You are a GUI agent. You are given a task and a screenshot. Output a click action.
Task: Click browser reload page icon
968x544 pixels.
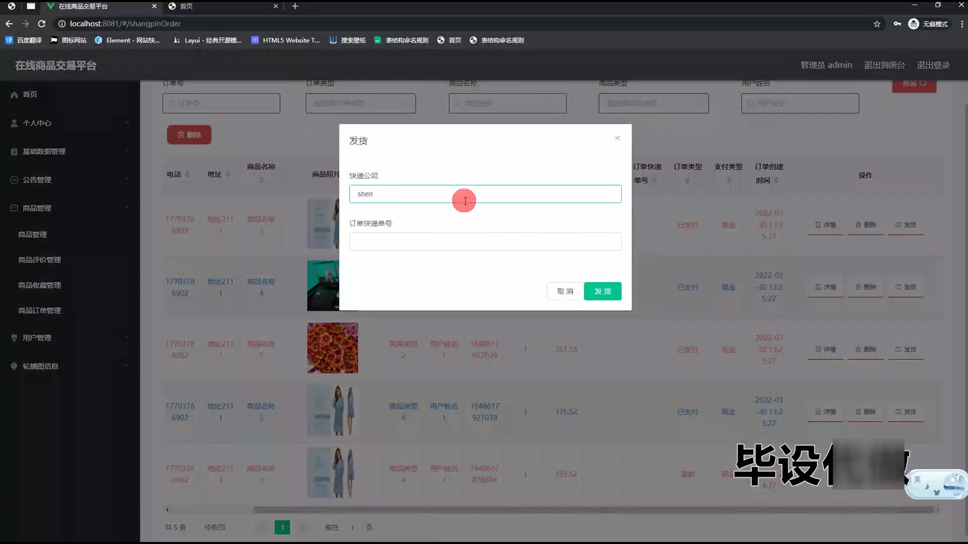[x=42, y=24]
